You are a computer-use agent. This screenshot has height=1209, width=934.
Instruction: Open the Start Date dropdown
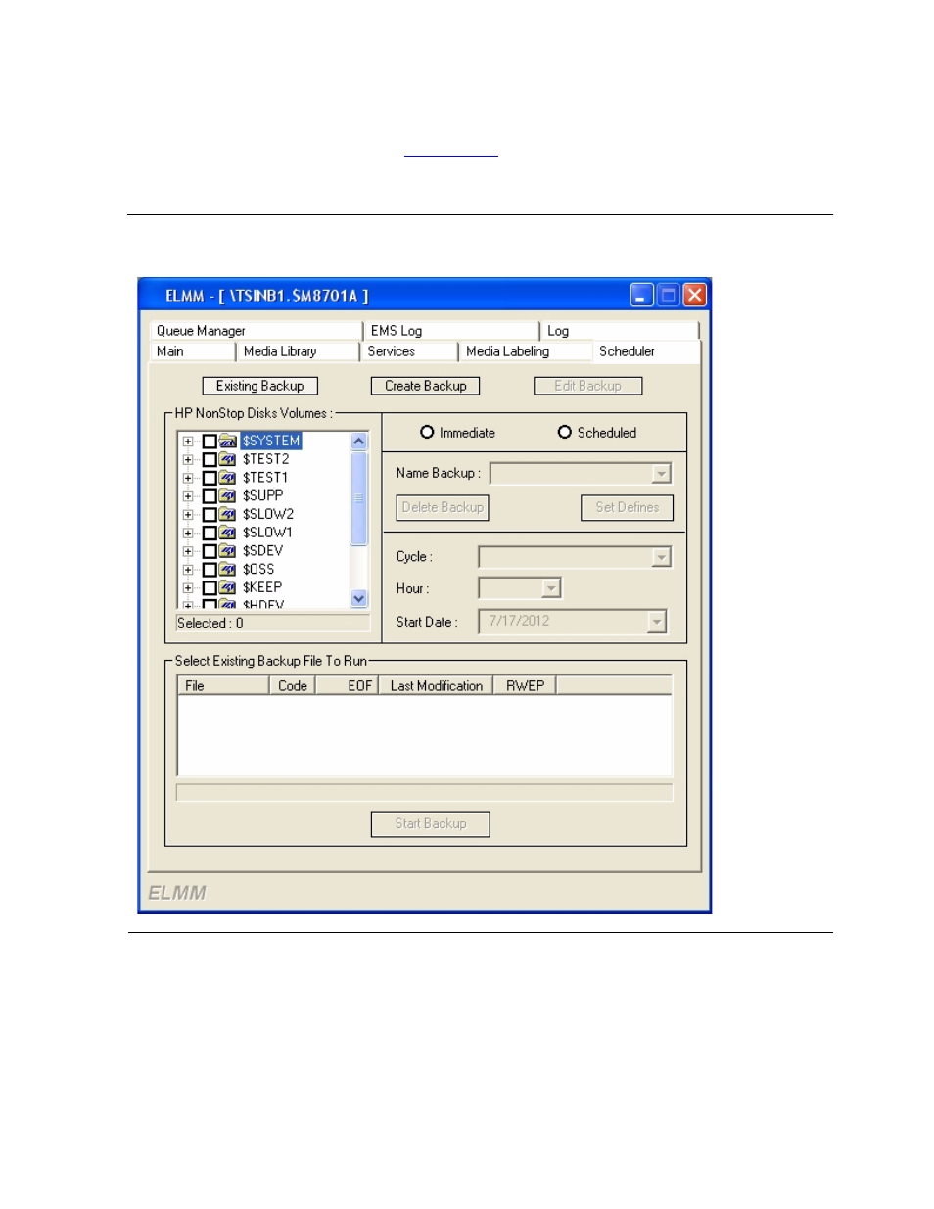[x=657, y=622]
